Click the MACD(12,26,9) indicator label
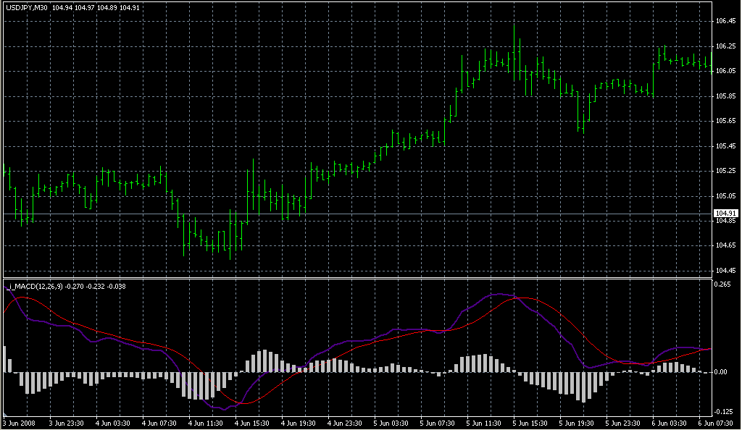 35,286
